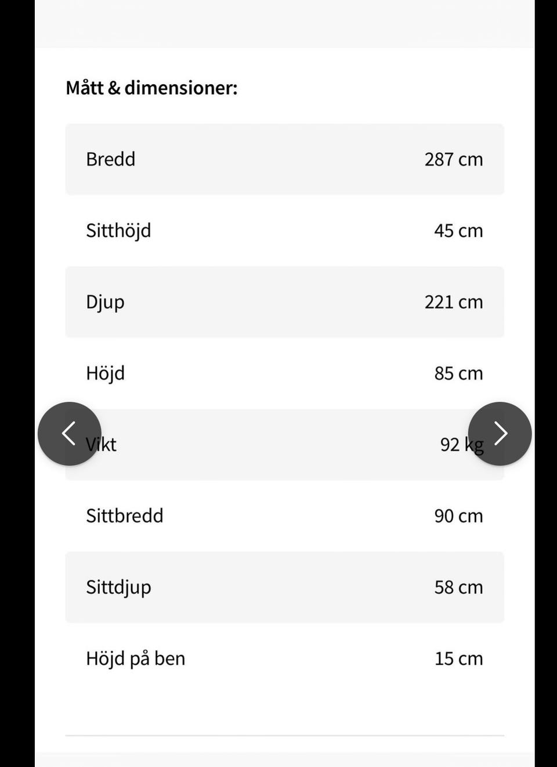Click the Mått & dimensioner heading
Image resolution: width=557 pixels, height=767 pixels.
(151, 88)
